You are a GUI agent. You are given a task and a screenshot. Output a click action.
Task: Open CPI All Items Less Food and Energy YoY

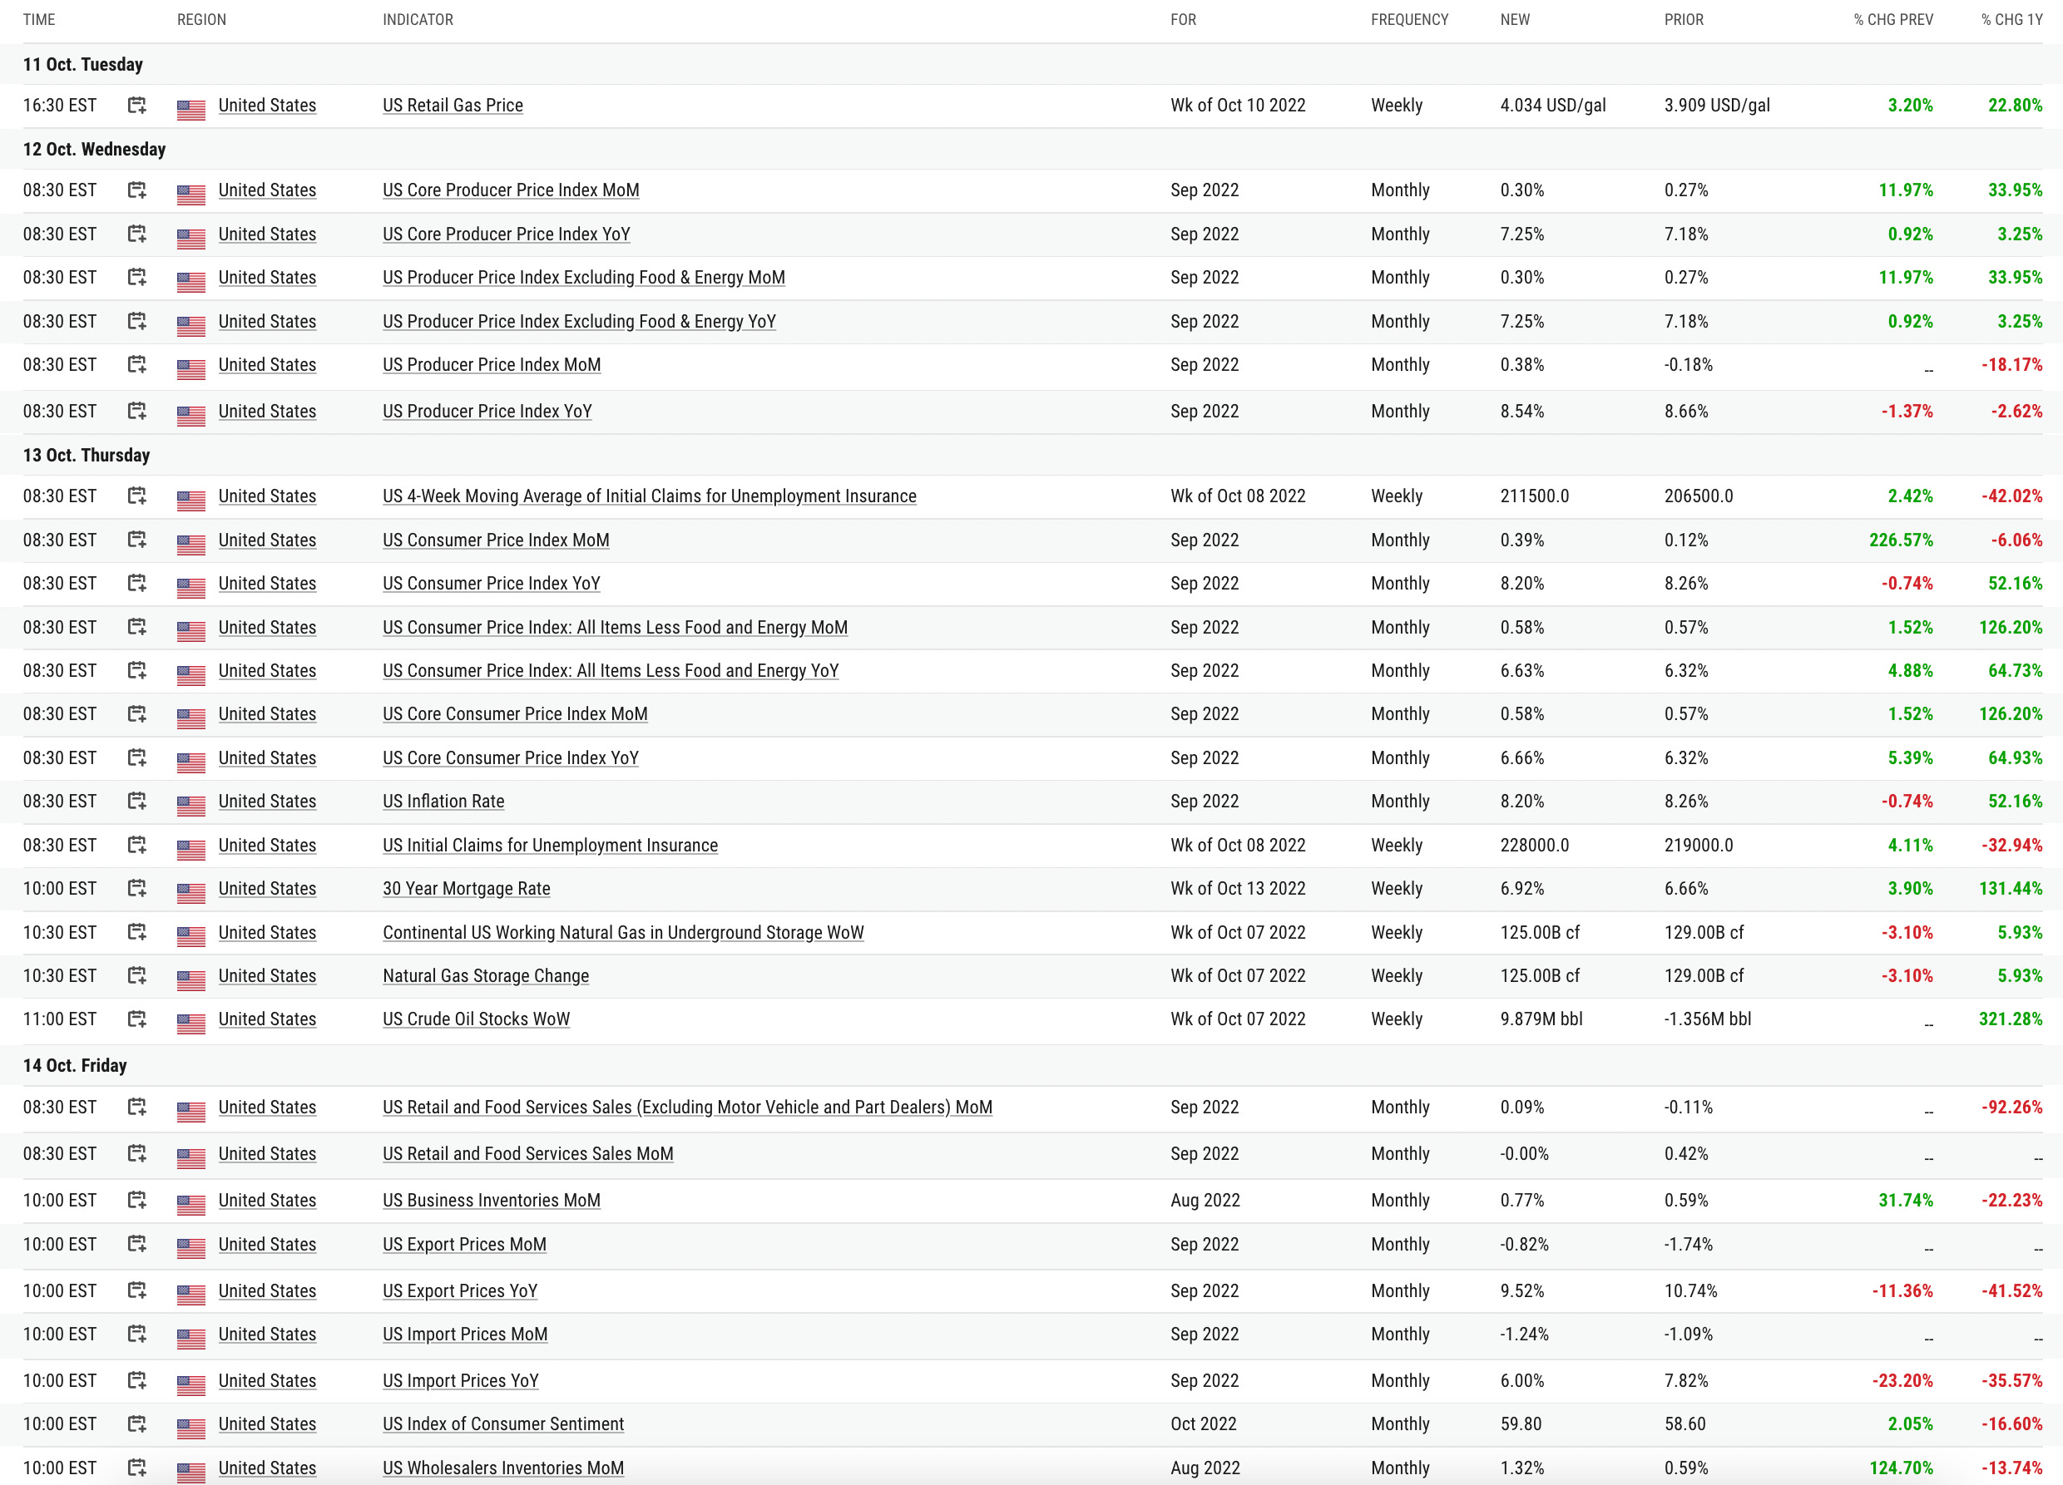point(611,670)
